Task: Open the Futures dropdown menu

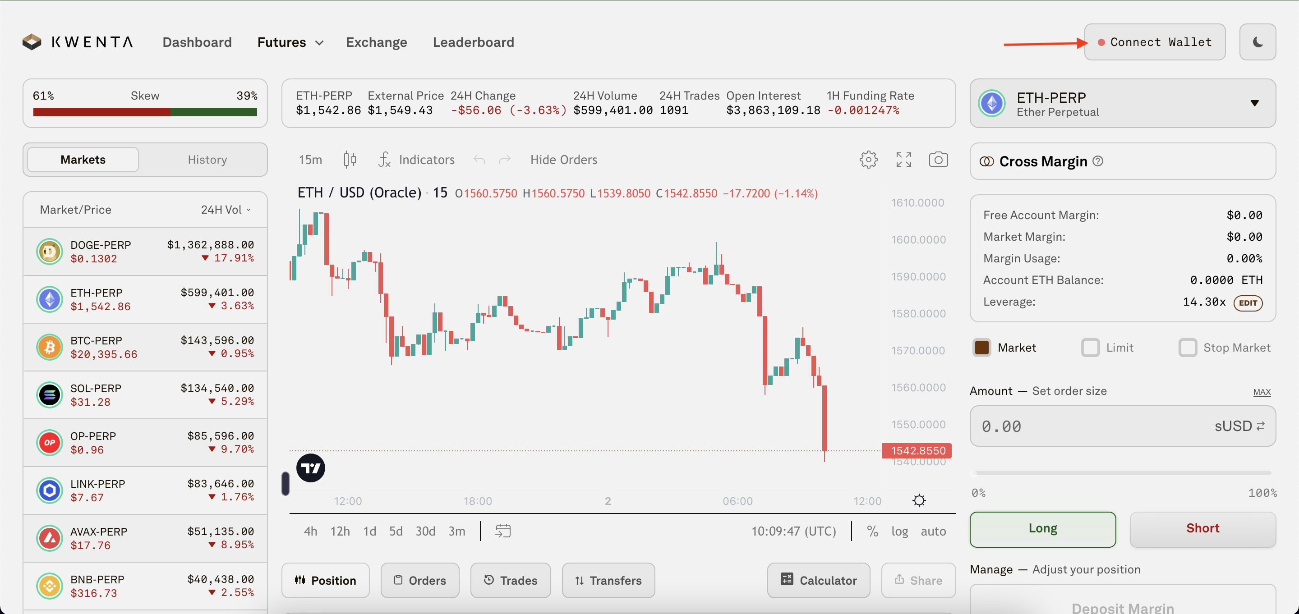Action: click(290, 42)
